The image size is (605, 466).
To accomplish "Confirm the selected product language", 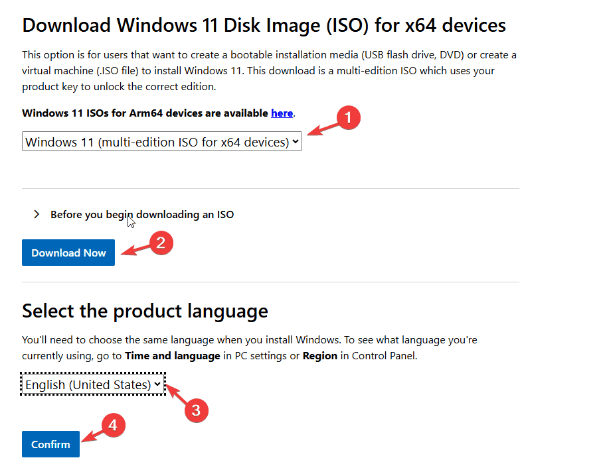I will click(x=50, y=444).
